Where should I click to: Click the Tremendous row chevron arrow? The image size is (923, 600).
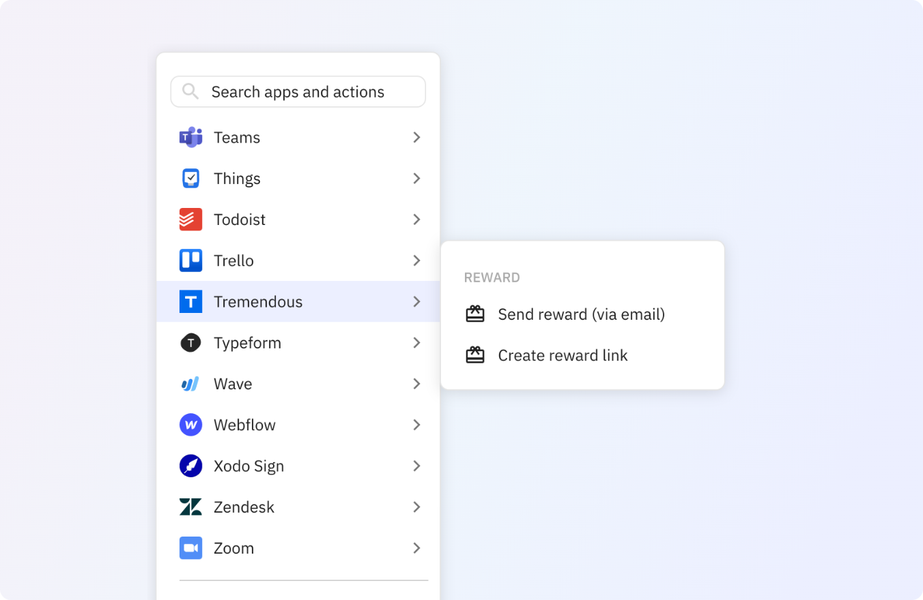416,301
